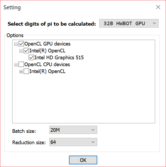Expand the CPU Intel(R) OpenCL node
The height and width of the screenshot is (167, 166).
pos(21,71)
